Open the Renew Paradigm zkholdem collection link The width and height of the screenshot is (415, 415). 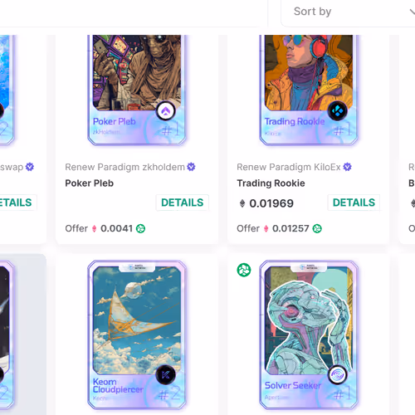pos(124,167)
